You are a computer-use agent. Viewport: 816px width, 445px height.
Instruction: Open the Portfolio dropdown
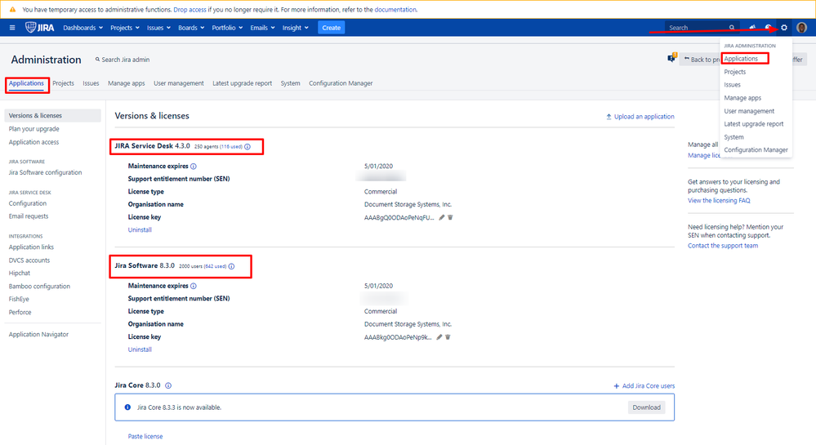pos(227,28)
